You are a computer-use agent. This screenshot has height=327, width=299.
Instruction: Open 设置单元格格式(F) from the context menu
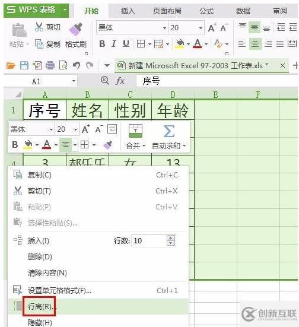coord(98,290)
